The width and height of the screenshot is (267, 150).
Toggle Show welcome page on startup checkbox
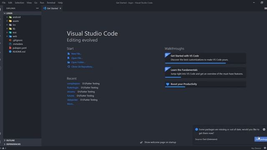coord(141,142)
